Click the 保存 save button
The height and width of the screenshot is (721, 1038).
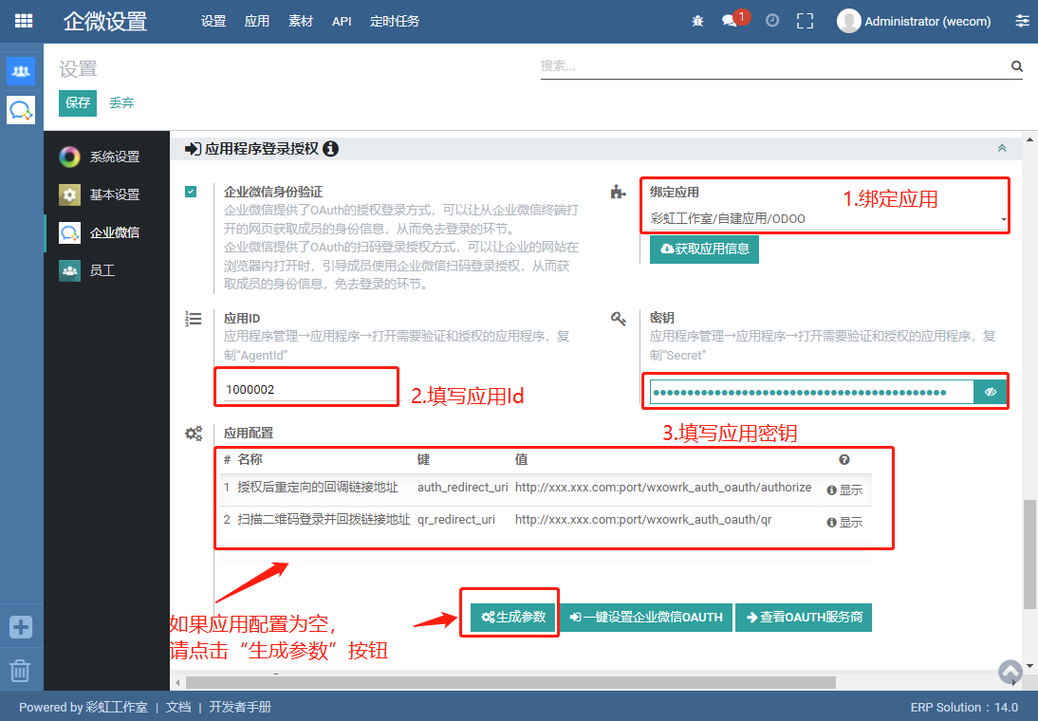[x=78, y=103]
